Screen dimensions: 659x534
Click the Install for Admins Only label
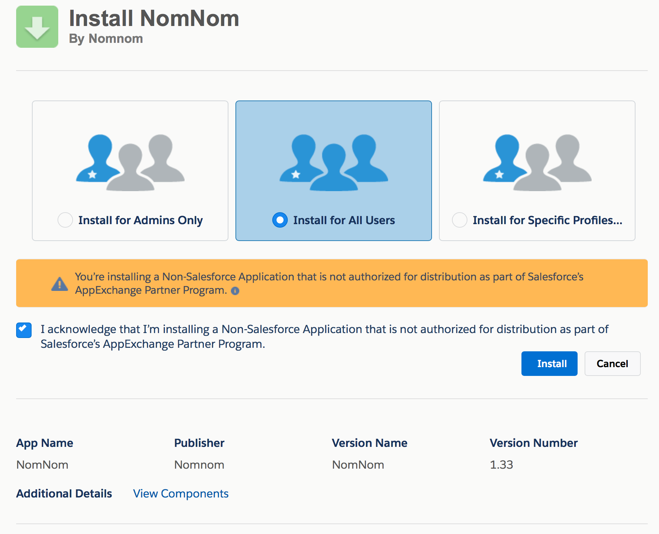tap(140, 220)
